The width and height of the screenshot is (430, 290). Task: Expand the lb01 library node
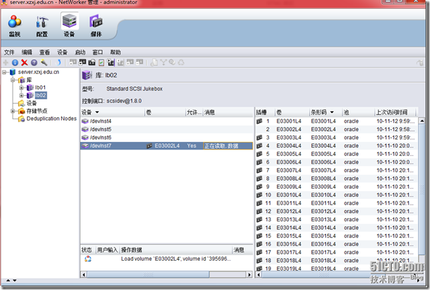pyautogui.click(x=21, y=87)
